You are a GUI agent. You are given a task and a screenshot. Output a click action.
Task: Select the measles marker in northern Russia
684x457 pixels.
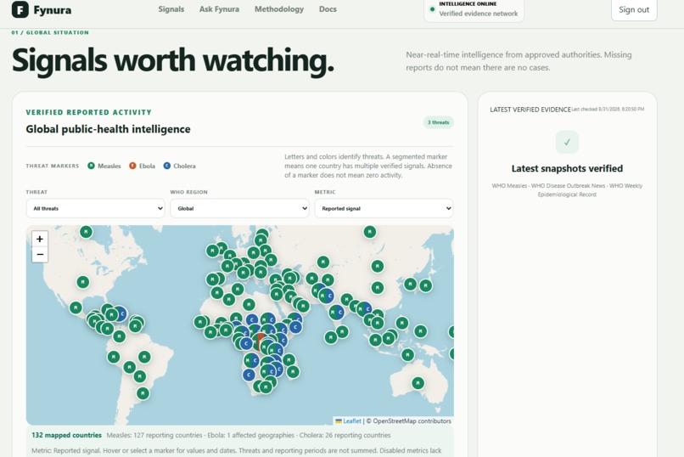pyautogui.click(x=370, y=232)
